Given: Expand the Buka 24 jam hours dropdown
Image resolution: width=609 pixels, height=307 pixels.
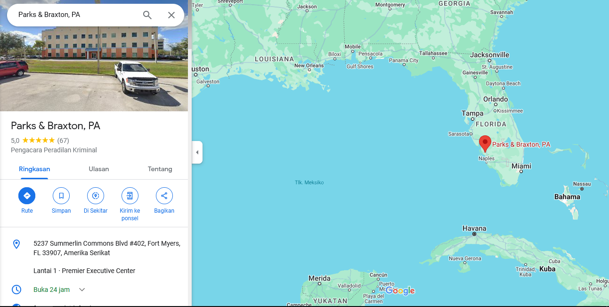Looking at the screenshot, I should pyautogui.click(x=82, y=290).
